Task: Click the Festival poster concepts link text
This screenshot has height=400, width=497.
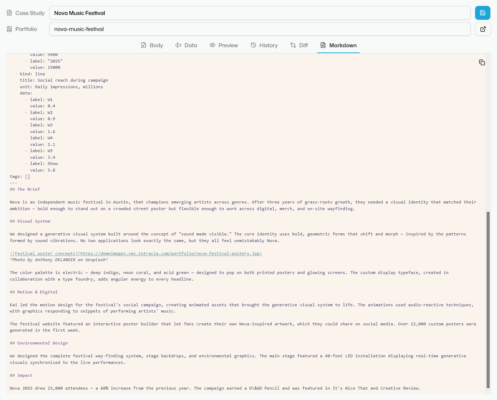Action: pos(45,253)
